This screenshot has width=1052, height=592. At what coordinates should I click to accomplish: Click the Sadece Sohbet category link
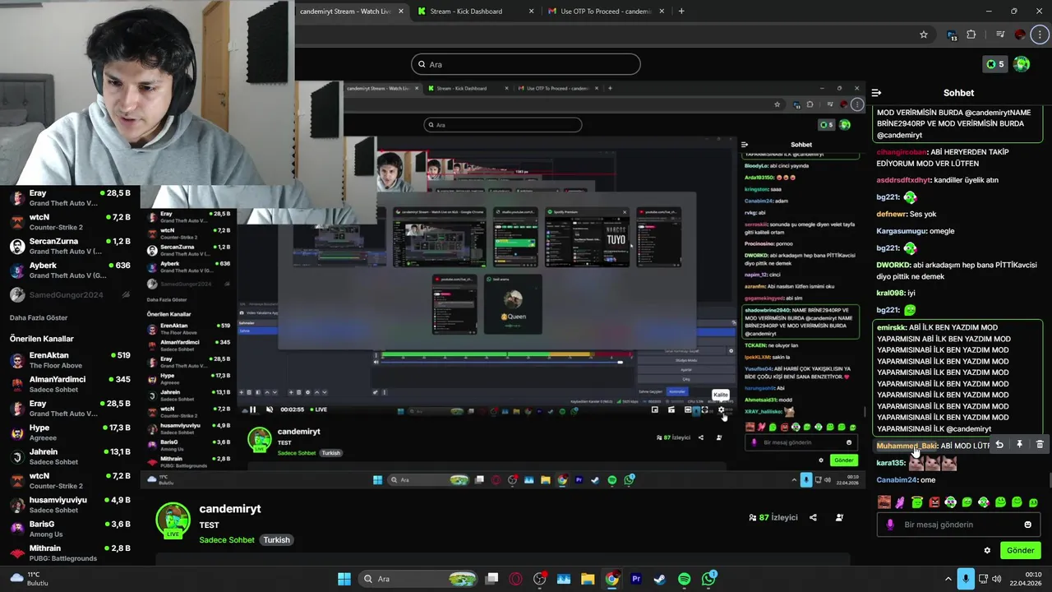[227, 540]
